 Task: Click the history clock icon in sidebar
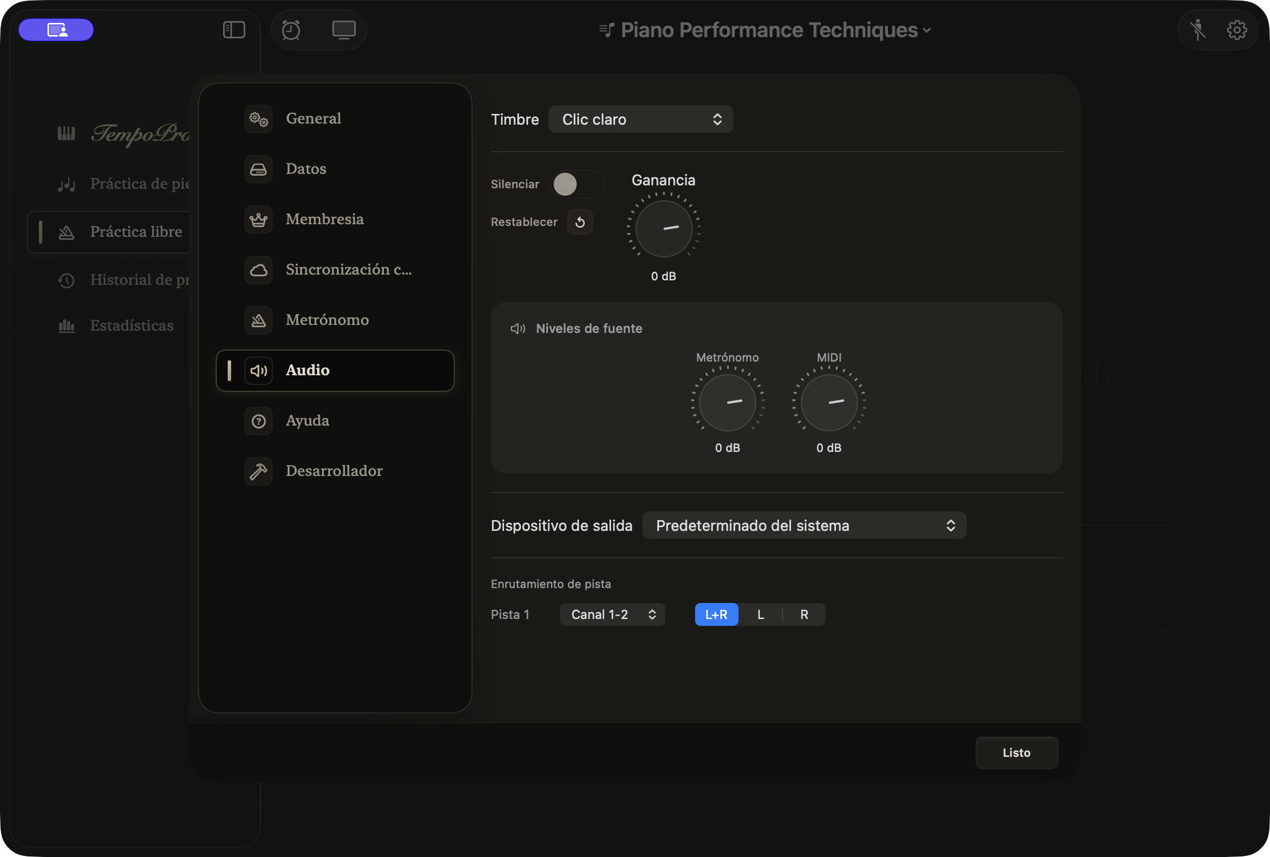coord(66,280)
